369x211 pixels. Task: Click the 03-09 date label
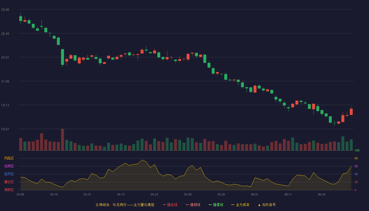pos(21,194)
